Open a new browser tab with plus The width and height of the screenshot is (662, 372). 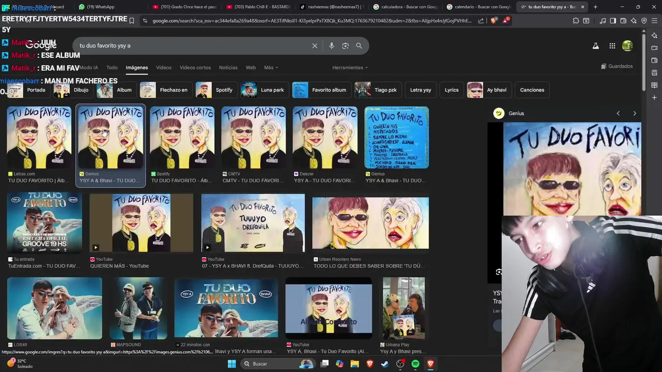[595, 7]
